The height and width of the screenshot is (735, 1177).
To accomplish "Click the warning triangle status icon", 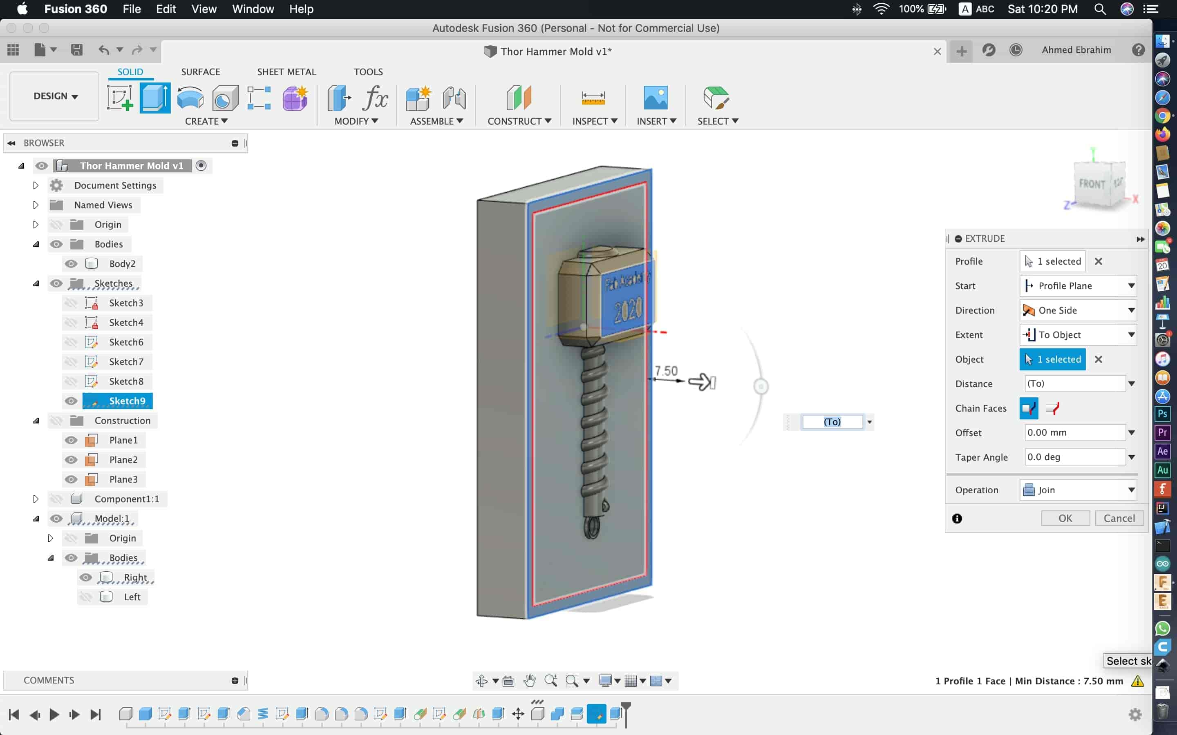I will [1137, 681].
